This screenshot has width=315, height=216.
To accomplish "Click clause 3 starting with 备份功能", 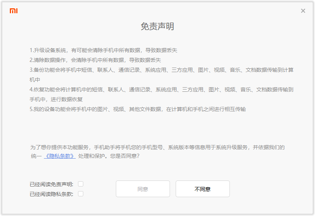I will (161, 70).
